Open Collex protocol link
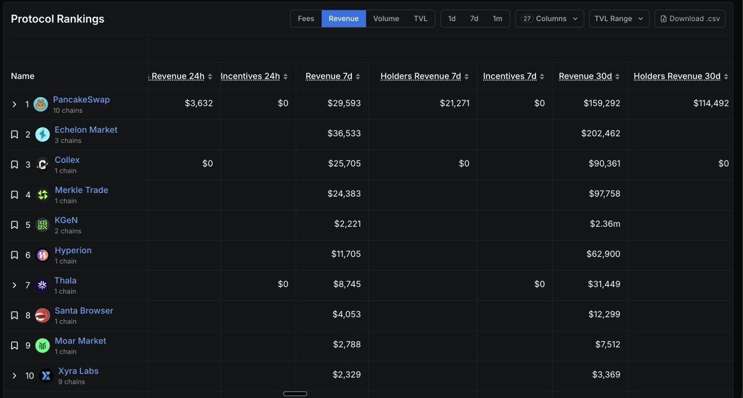The width and height of the screenshot is (743, 398). point(67,160)
